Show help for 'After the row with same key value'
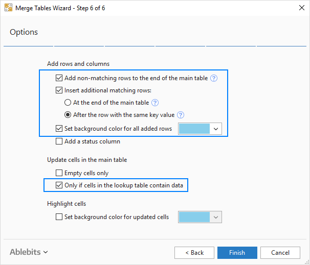Viewport: 310px width, 265px height. click(180, 115)
